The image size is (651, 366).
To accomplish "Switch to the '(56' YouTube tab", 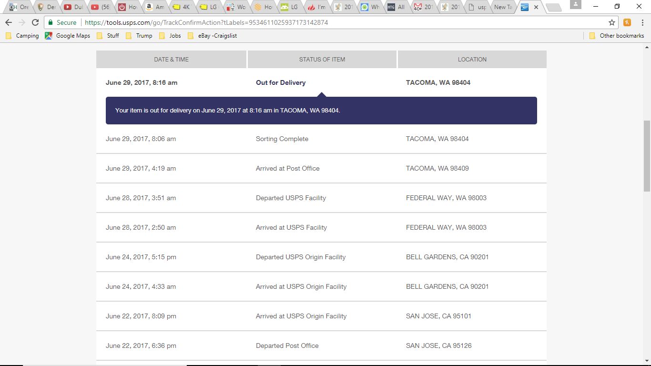I will coord(101,7).
